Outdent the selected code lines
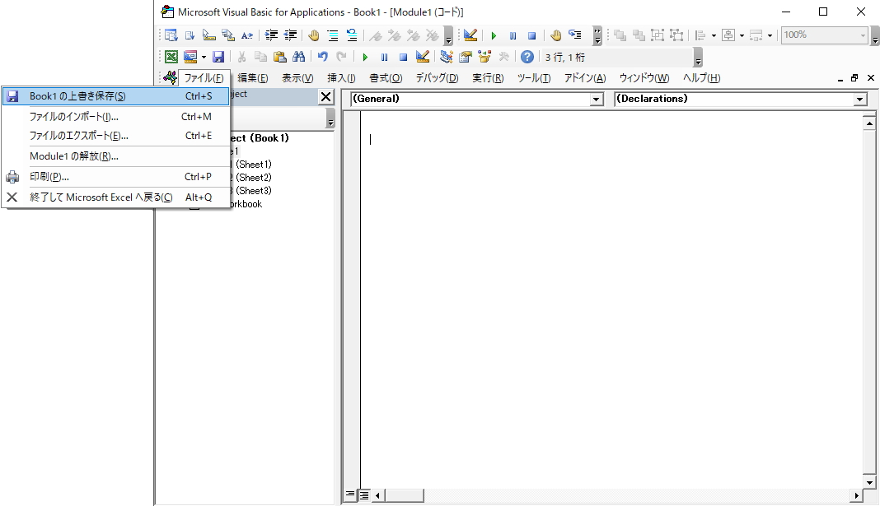The height and width of the screenshot is (506, 880). [290, 35]
